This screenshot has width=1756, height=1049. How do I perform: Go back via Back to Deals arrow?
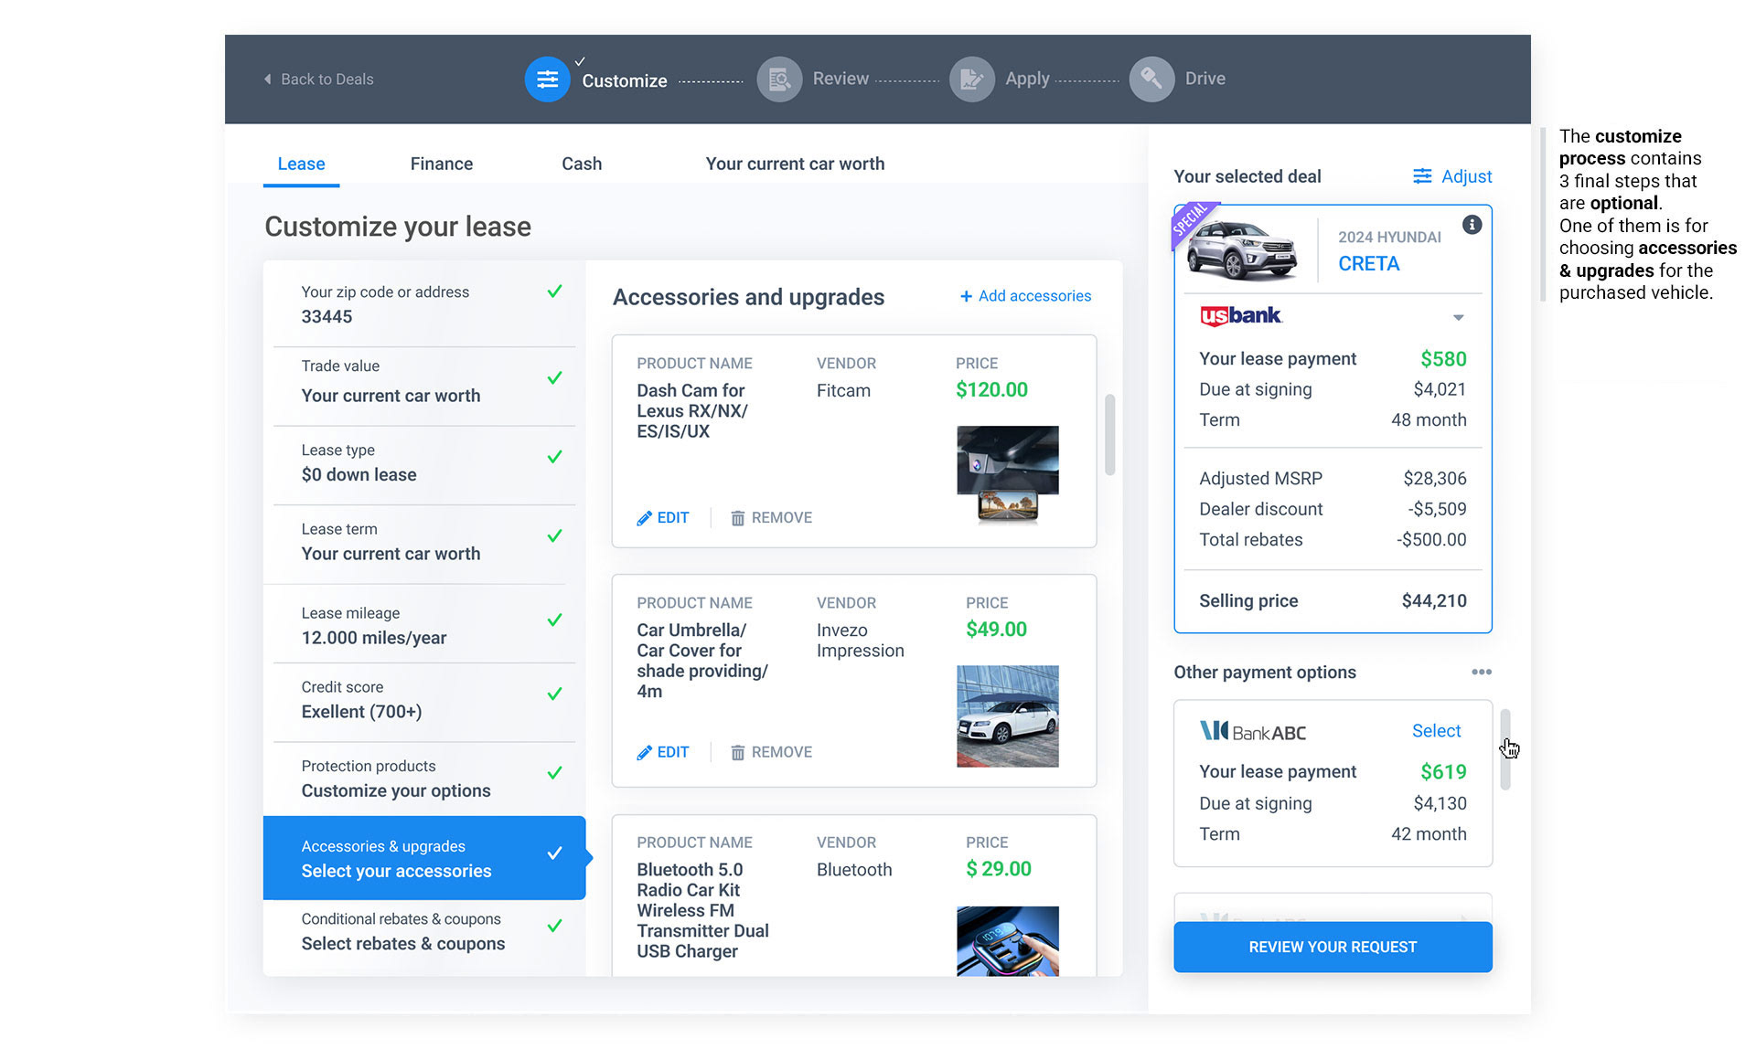(268, 79)
